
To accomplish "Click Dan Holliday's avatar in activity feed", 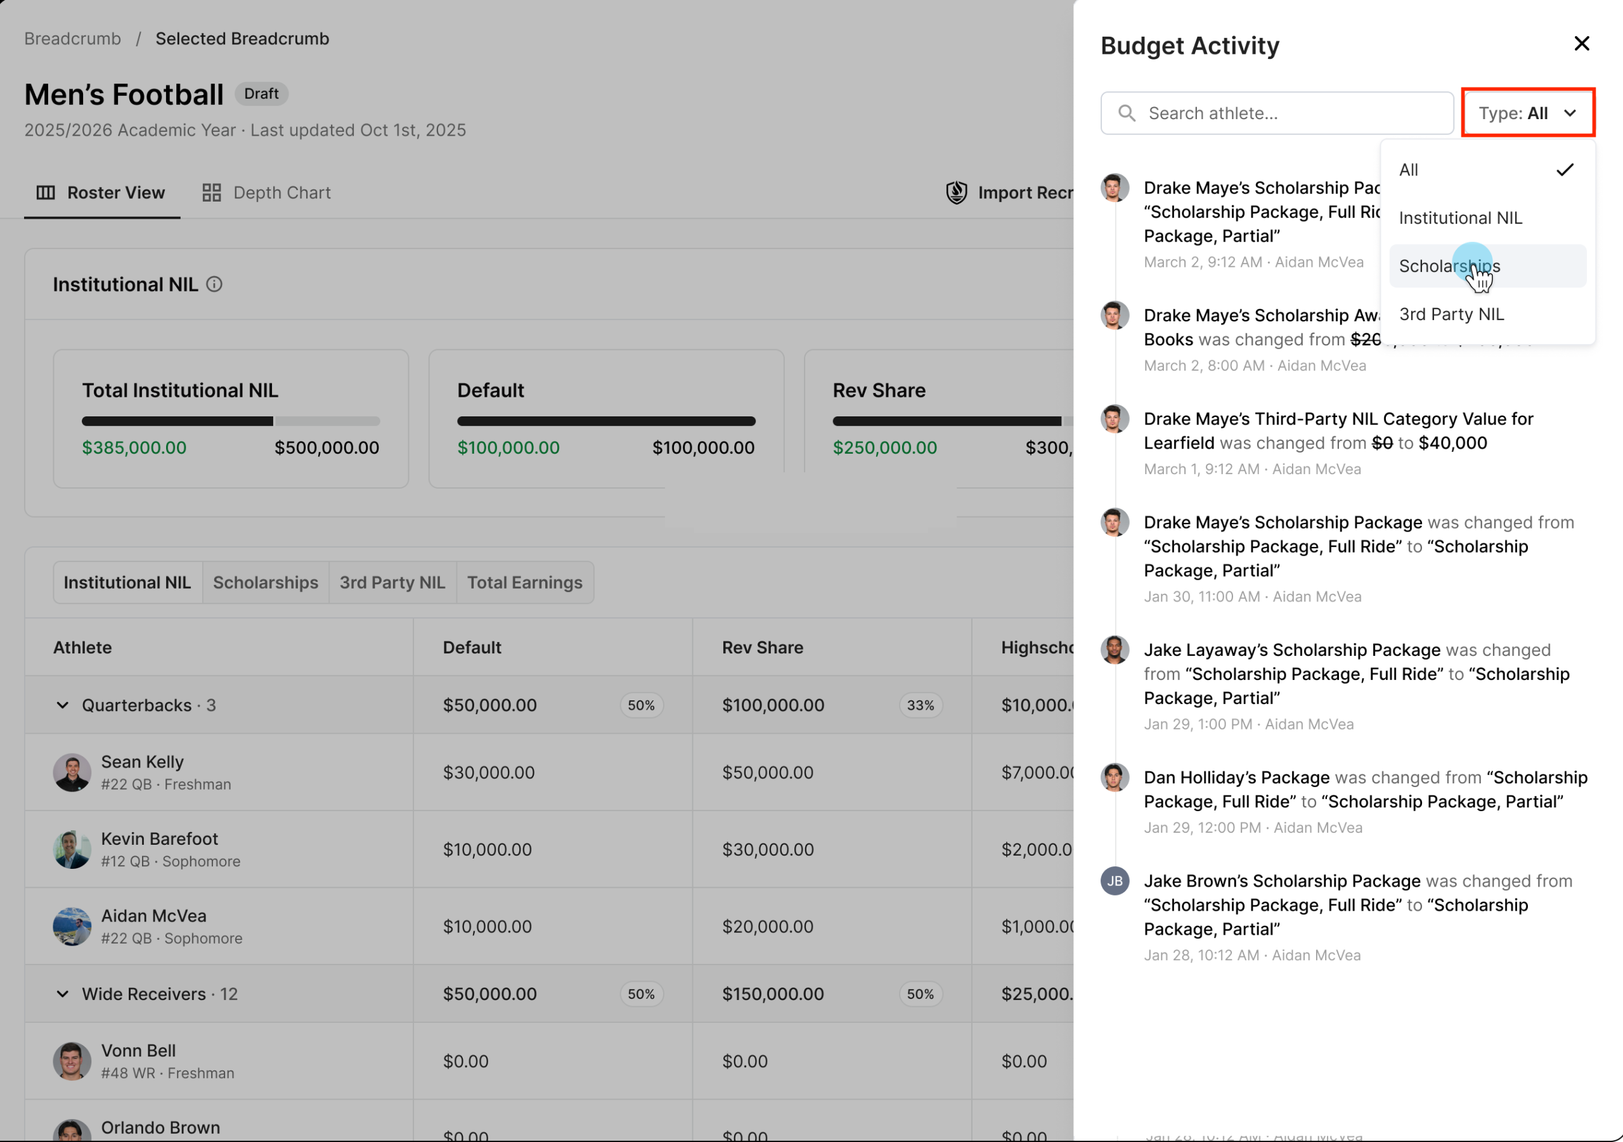I will [x=1114, y=778].
